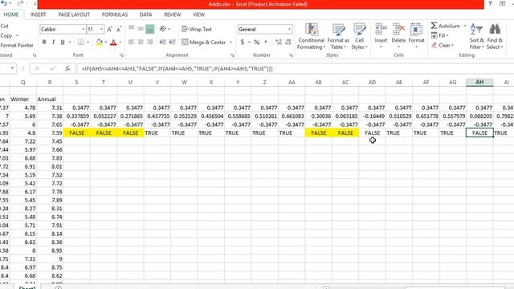514x289 pixels.
Task: Toggle Italic formatting
Action: click(x=53, y=43)
